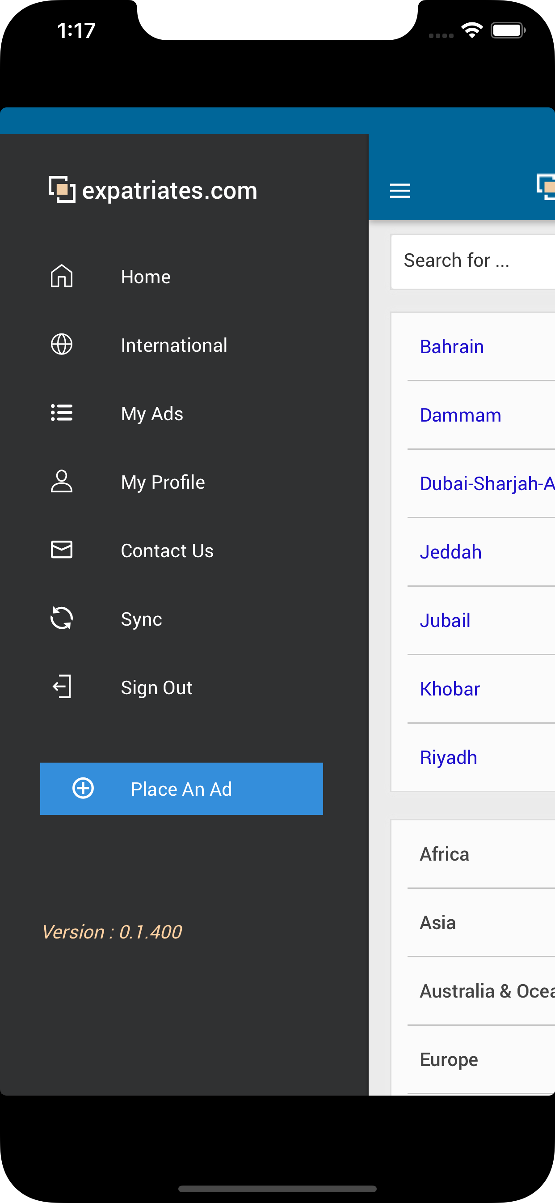
Task: Tap the Search for input field
Action: (473, 262)
